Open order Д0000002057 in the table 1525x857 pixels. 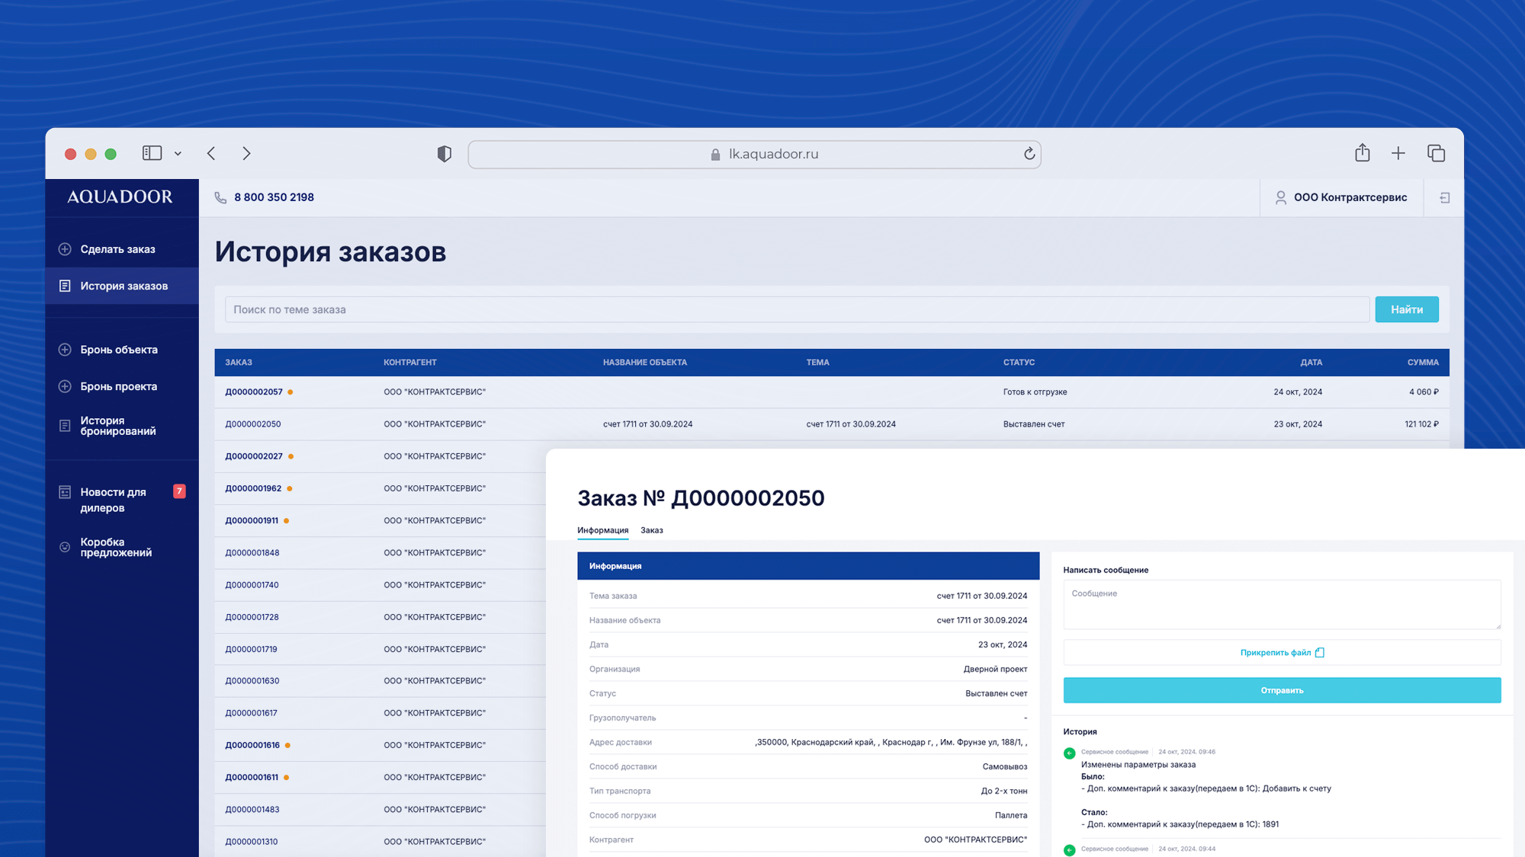254,392
